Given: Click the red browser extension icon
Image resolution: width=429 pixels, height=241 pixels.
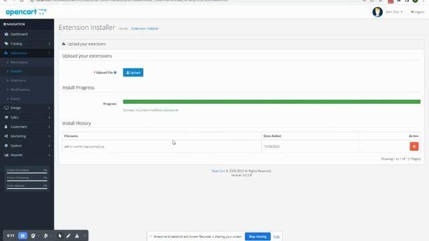Looking at the screenshot, I should point(391,1).
